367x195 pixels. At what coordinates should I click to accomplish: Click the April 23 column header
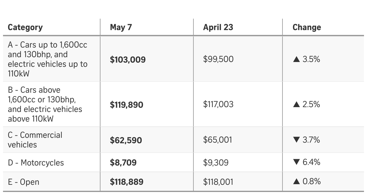point(218,27)
